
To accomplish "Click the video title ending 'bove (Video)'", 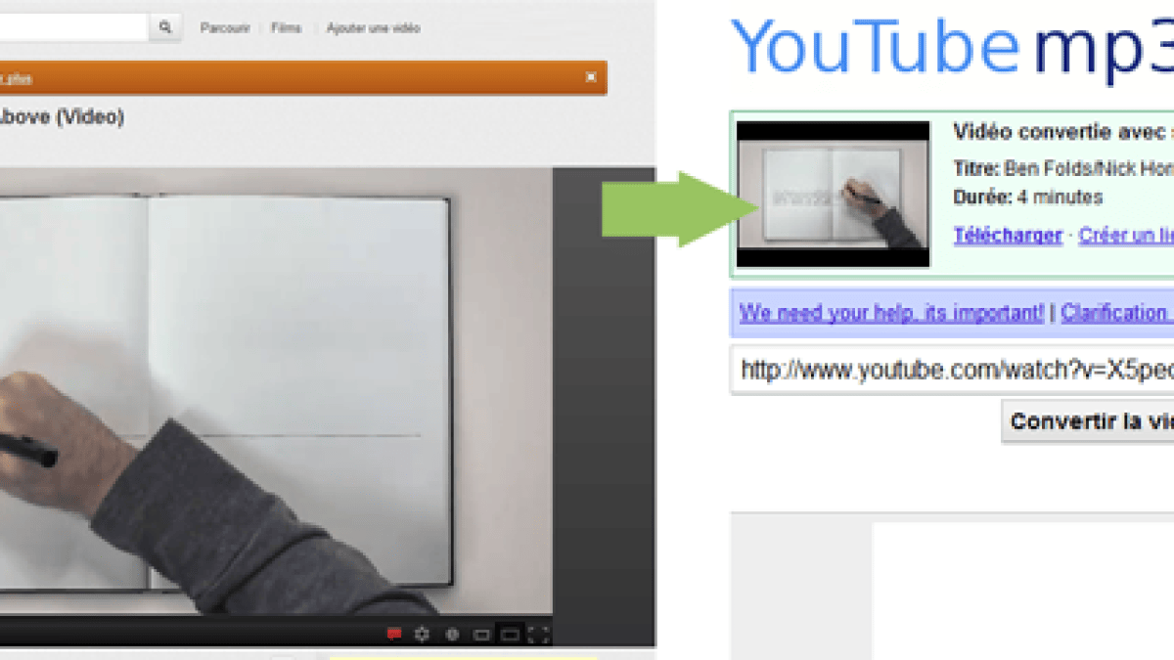I will [x=62, y=117].
